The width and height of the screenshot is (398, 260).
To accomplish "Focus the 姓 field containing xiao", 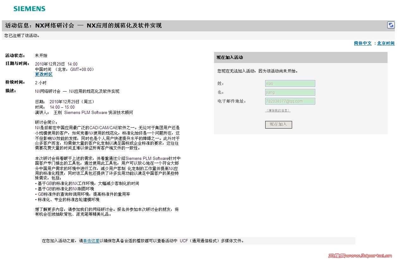I will click(290, 84).
